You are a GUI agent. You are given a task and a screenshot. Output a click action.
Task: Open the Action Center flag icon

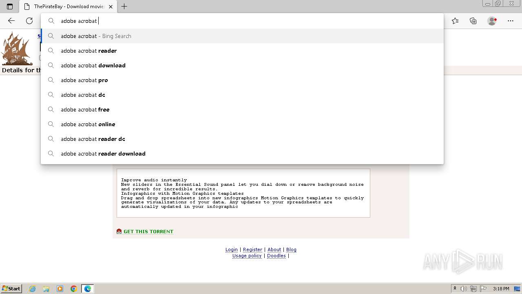point(483,289)
